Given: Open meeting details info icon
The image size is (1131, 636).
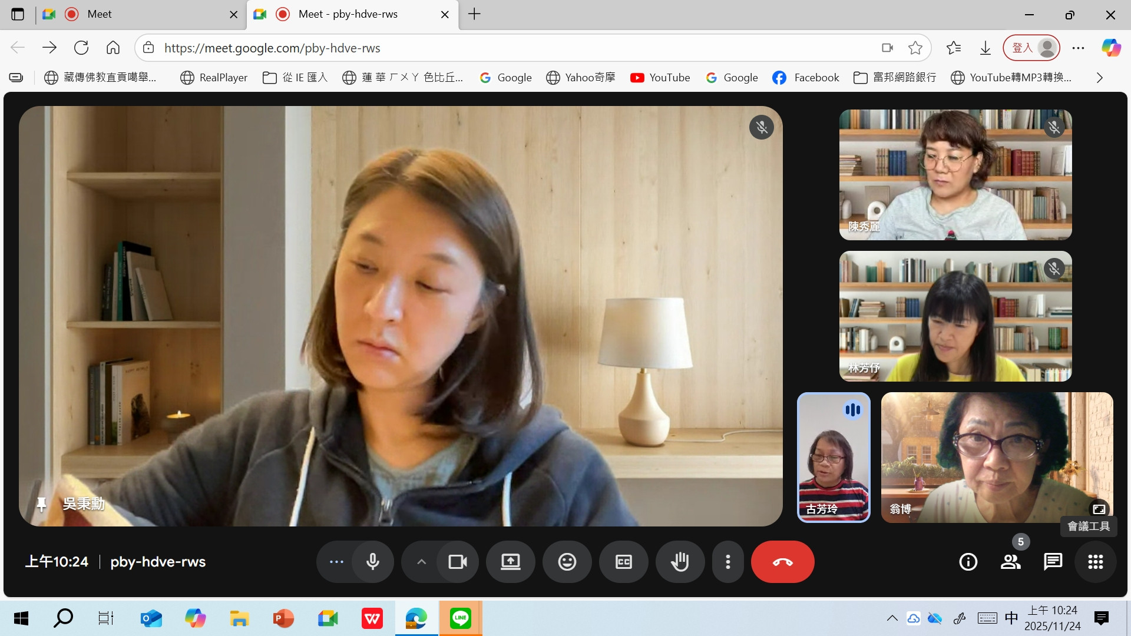Looking at the screenshot, I should click(x=968, y=562).
